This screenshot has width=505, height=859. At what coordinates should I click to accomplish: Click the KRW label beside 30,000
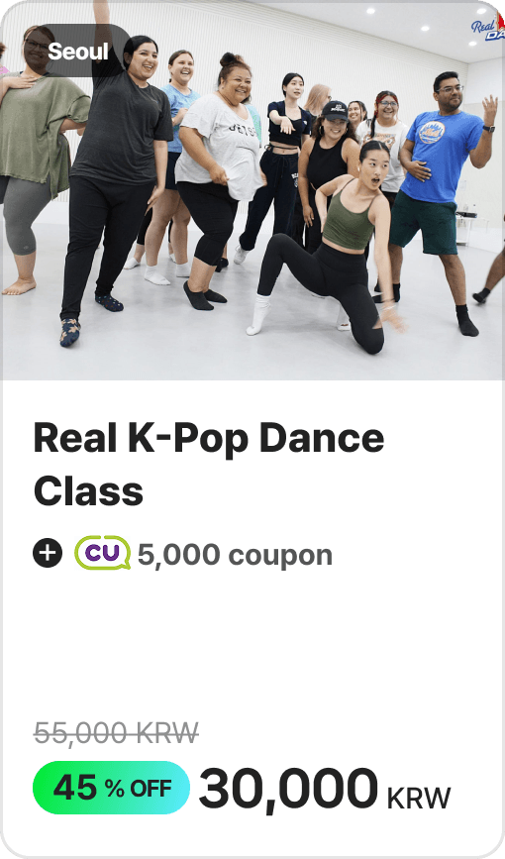click(419, 798)
